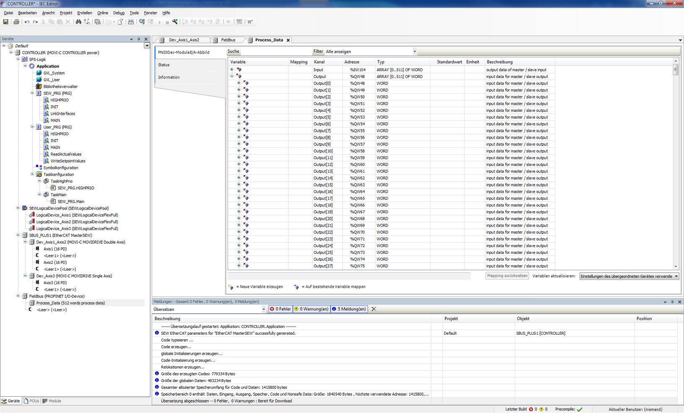Click the Save icon in toolbar
684x413 pixels.
pos(5,22)
